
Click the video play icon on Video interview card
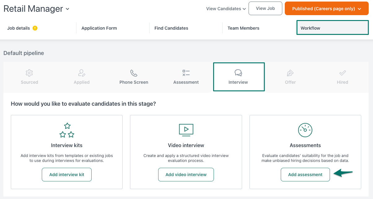(186, 130)
